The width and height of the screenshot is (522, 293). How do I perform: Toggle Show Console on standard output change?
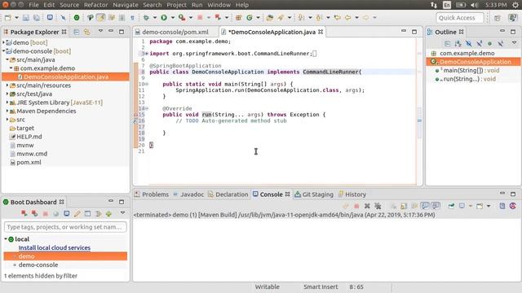pyautogui.click(x=425, y=206)
